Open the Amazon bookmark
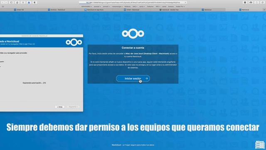 click(x=171, y=7)
